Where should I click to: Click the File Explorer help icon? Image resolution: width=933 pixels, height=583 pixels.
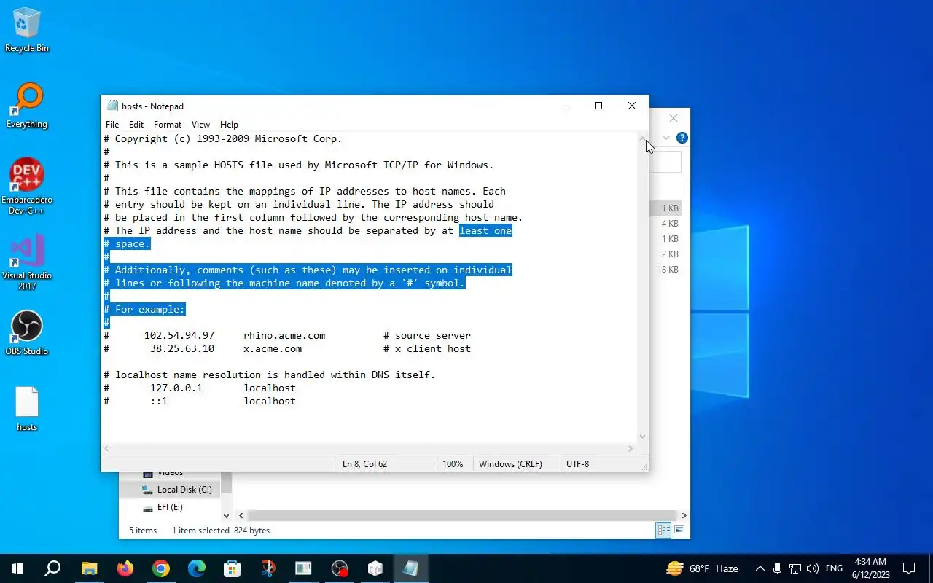click(682, 138)
